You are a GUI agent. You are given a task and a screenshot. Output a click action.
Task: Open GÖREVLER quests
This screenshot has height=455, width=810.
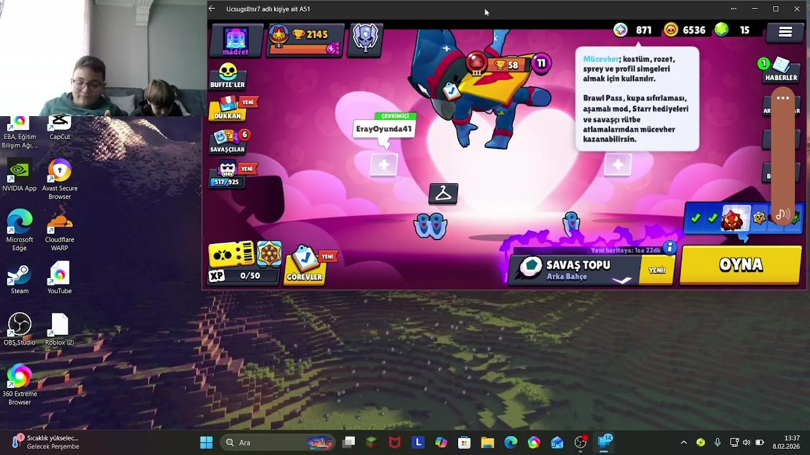[305, 264]
